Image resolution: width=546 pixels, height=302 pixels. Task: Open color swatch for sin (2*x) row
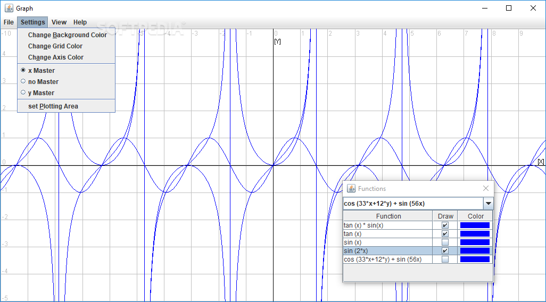tap(475, 251)
